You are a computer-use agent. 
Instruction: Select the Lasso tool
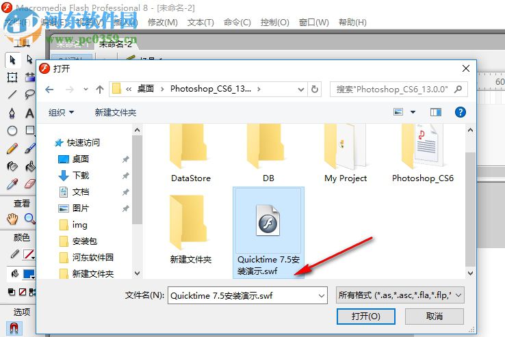(x=29, y=94)
